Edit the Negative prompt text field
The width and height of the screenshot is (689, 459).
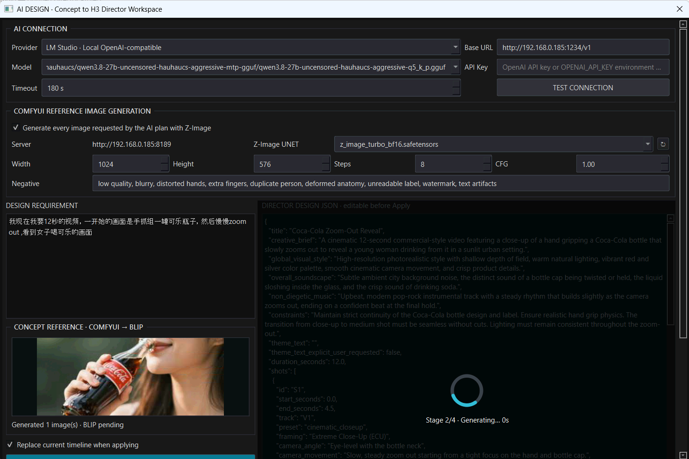[x=381, y=183]
